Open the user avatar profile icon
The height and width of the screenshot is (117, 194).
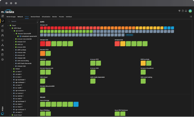(x=190, y=11)
